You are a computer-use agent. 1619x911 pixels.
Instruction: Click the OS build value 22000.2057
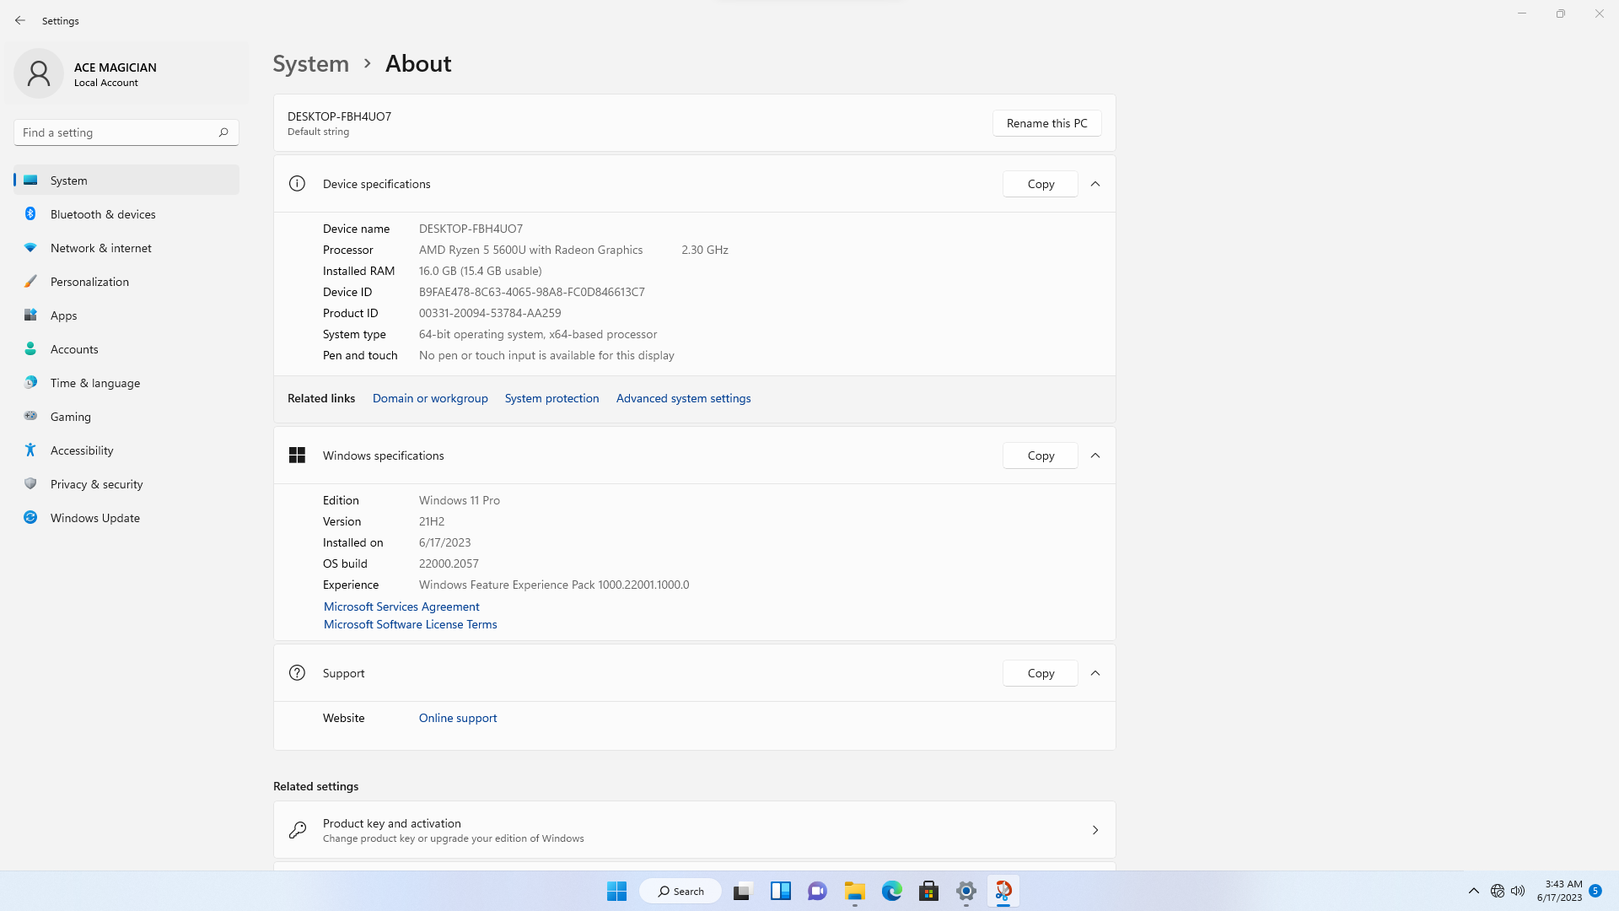tap(449, 563)
